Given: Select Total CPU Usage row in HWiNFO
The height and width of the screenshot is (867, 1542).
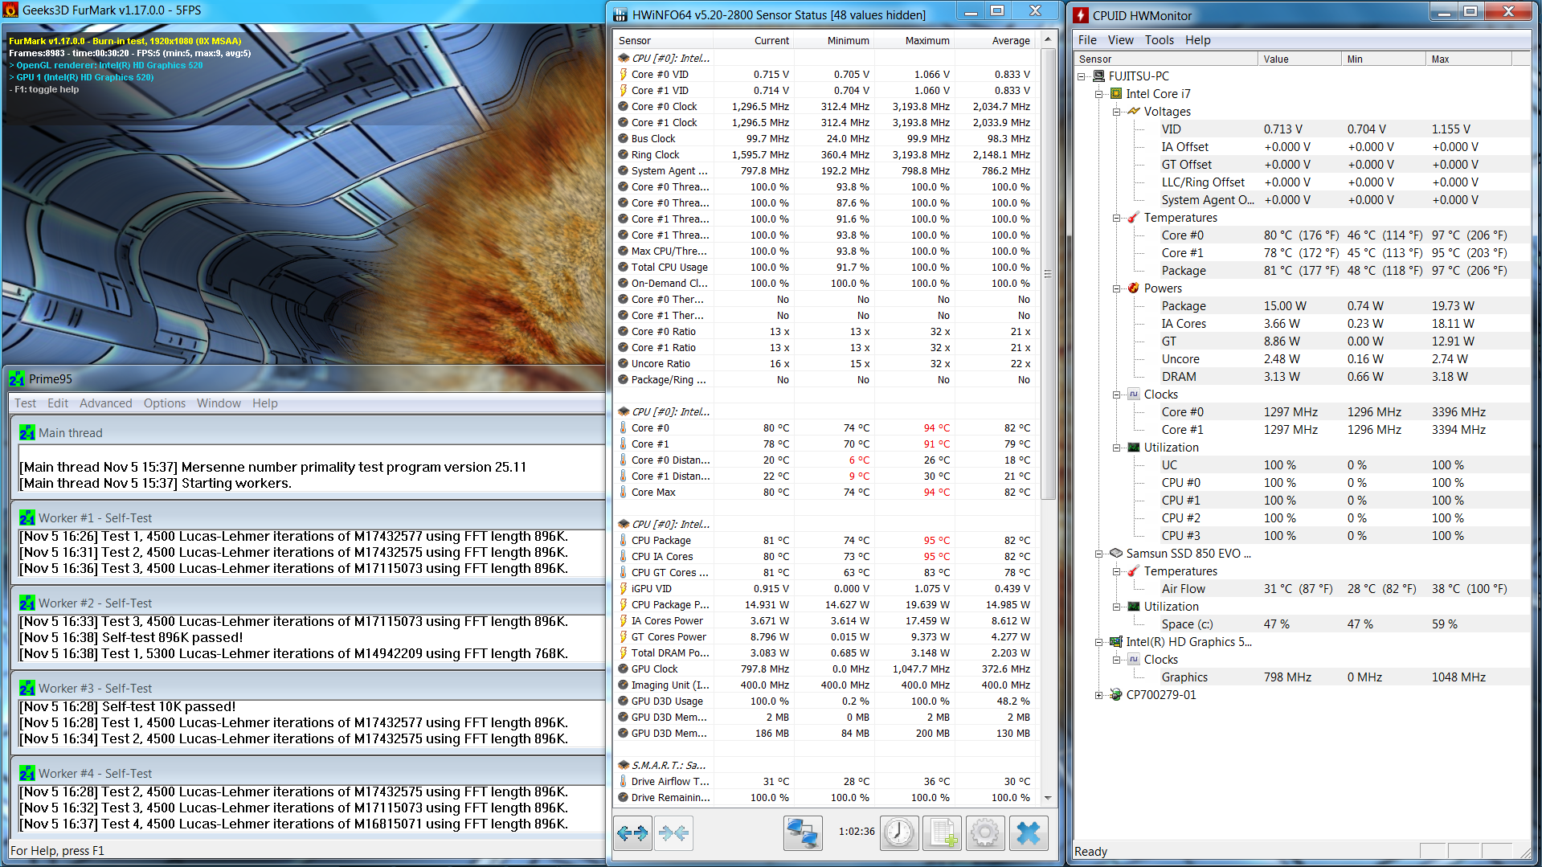Looking at the screenshot, I should point(825,267).
